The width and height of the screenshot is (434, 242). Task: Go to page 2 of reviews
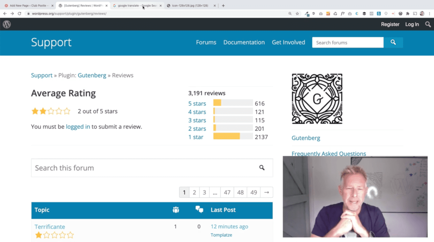pos(194,192)
